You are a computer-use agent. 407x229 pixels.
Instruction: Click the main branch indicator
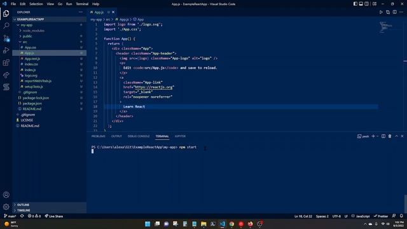click(x=10, y=216)
